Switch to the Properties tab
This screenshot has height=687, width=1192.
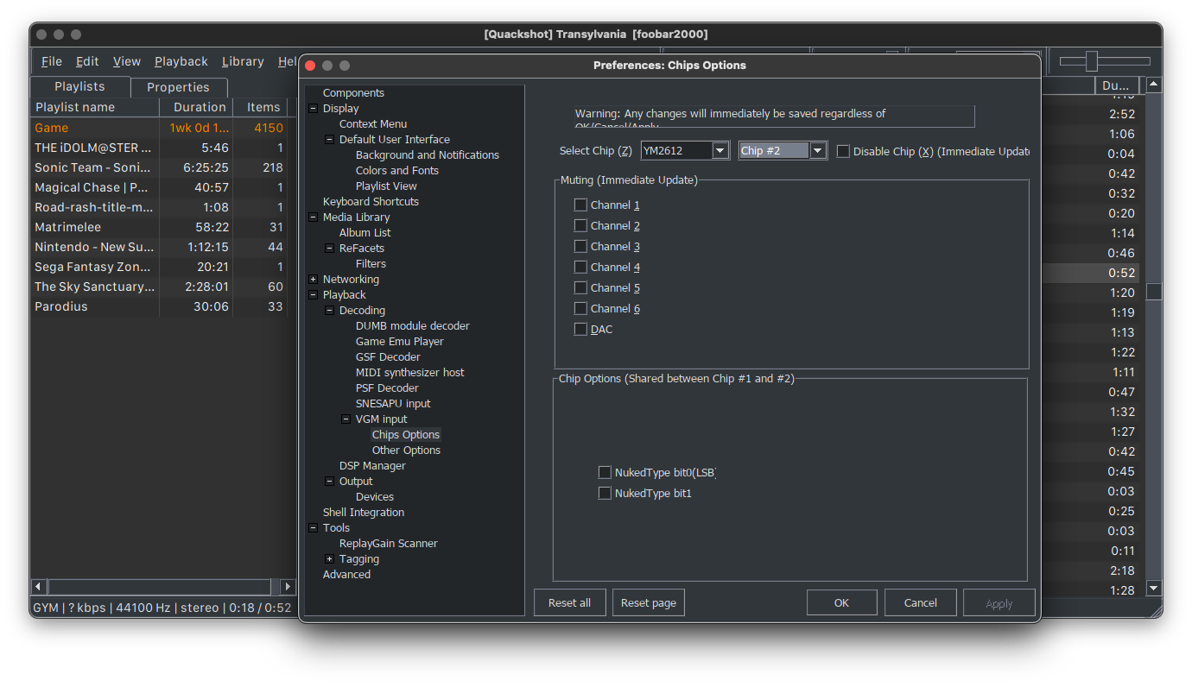pos(178,87)
